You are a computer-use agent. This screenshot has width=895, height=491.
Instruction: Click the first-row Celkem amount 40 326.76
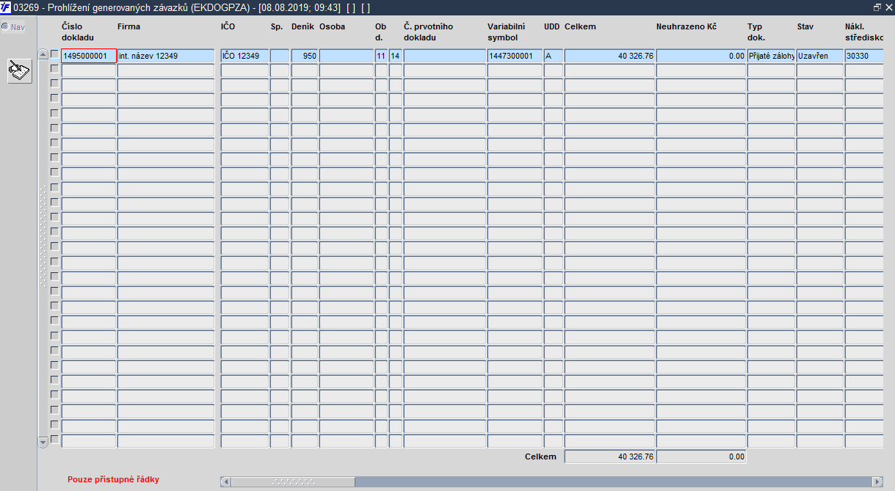tap(609, 56)
